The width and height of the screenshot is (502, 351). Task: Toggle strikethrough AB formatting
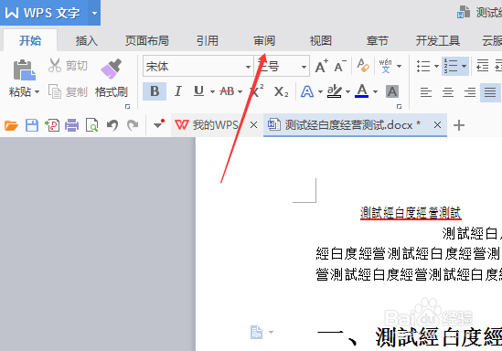point(227,91)
